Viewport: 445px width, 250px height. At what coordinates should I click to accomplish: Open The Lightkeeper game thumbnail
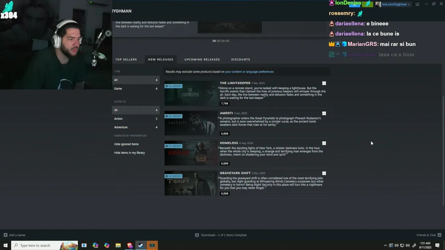point(191,93)
